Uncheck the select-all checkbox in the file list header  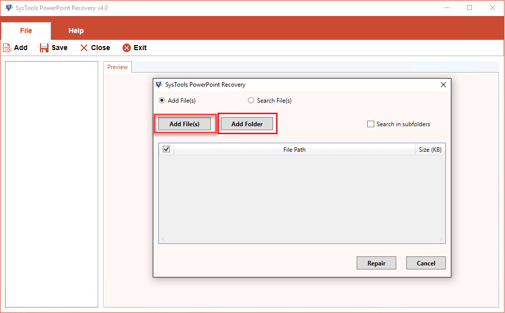pyautogui.click(x=166, y=149)
